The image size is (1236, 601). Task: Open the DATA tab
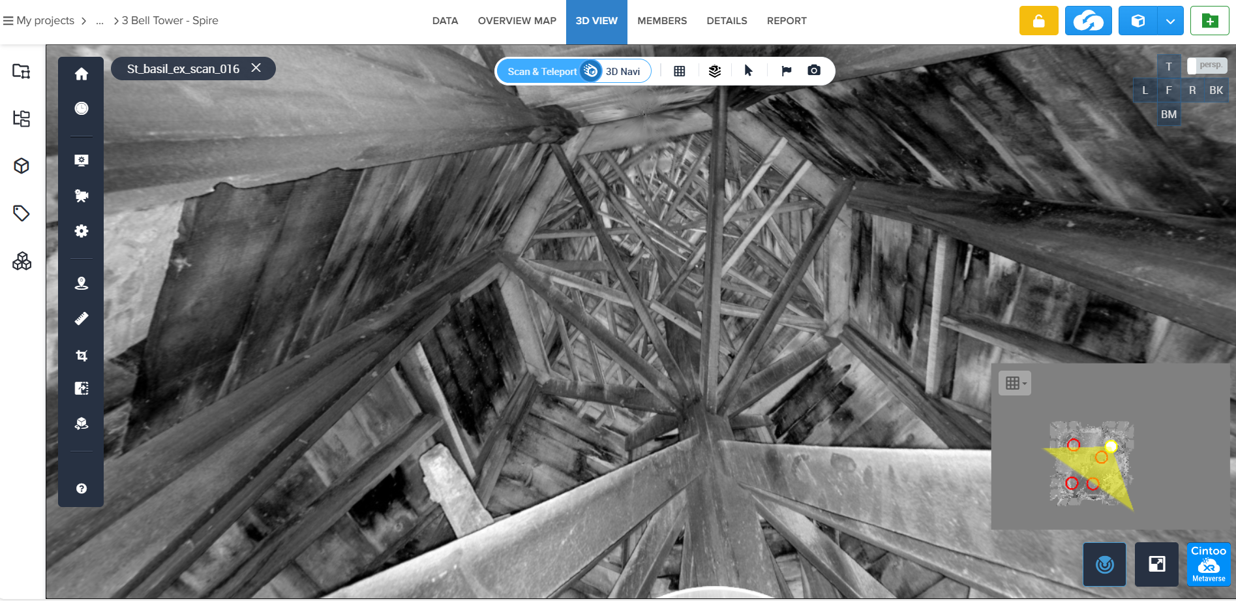445,21
